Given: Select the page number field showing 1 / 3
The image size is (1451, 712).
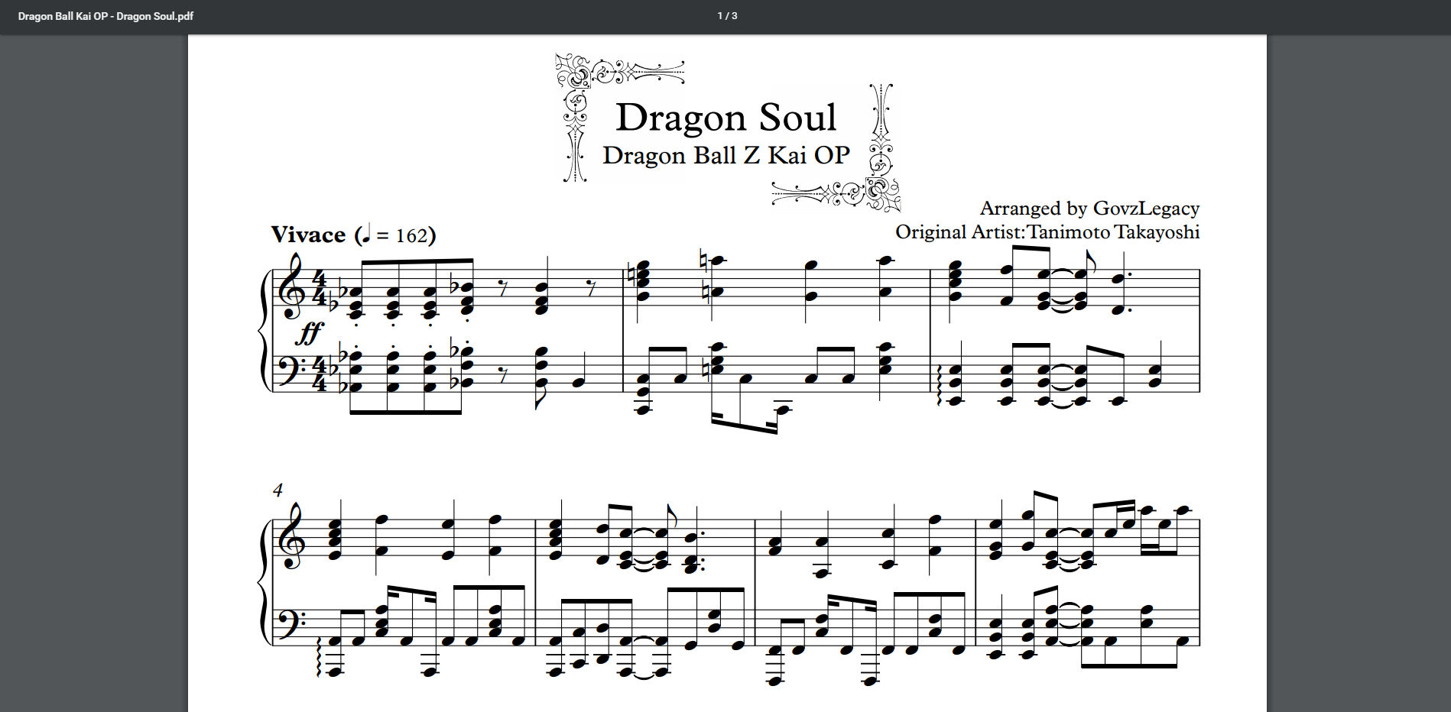Looking at the screenshot, I should pyautogui.click(x=726, y=16).
